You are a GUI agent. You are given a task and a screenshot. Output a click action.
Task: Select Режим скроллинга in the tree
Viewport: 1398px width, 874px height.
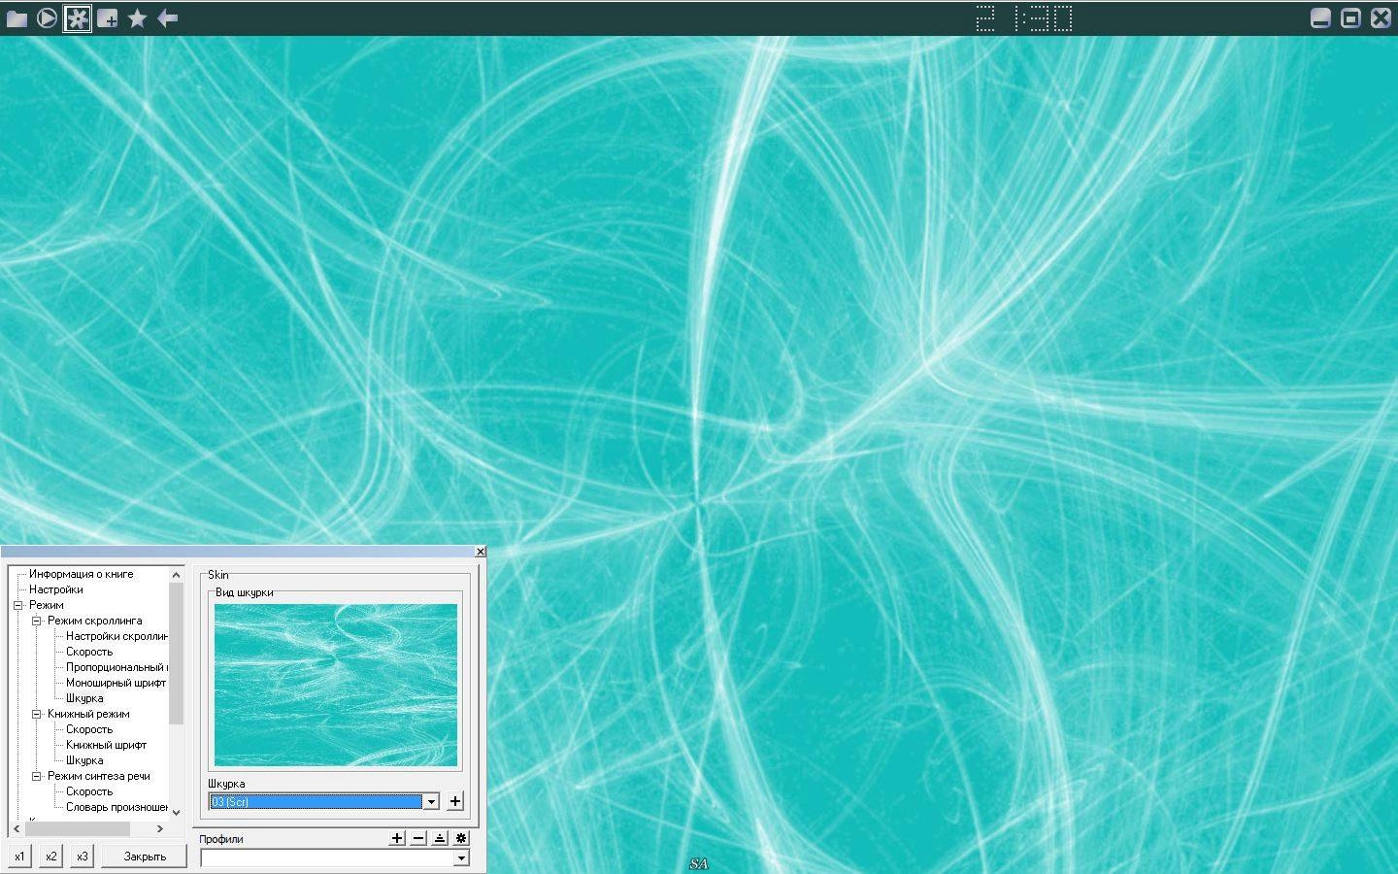coord(94,621)
